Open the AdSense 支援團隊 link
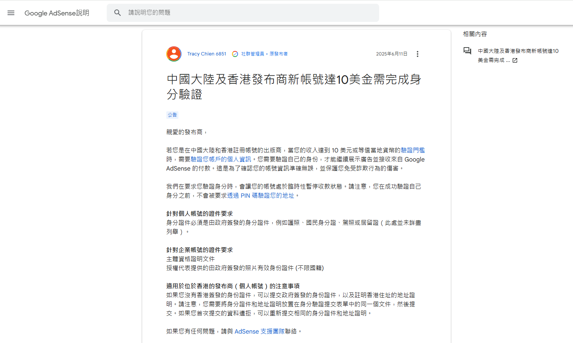 260,331
